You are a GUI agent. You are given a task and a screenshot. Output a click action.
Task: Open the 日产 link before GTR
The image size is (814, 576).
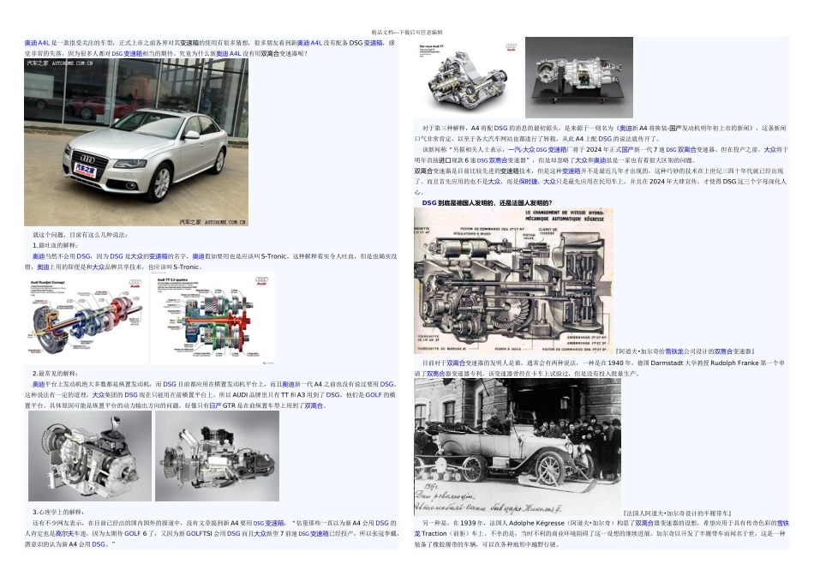tap(215, 405)
